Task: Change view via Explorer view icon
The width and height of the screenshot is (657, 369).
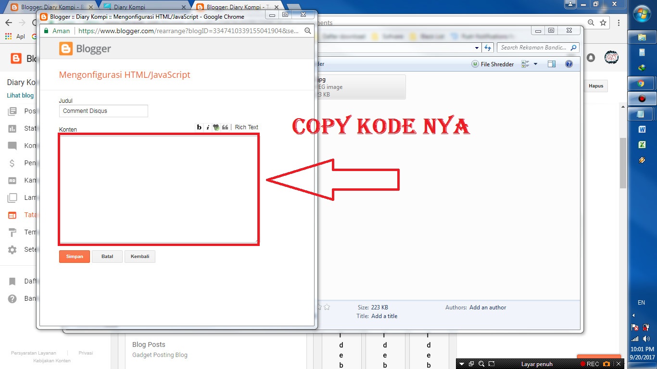Action: click(525, 64)
